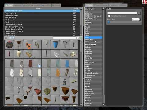Screen dimensions: 147x110
Task: Select the Finger Poser tool
Action: (x=93, y=94)
